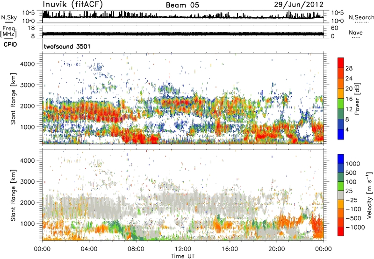Click the '08:00' time axis tick label
The width and height of the screenshot is (374, 259).
pyautogui.click(x=136, y=249)
